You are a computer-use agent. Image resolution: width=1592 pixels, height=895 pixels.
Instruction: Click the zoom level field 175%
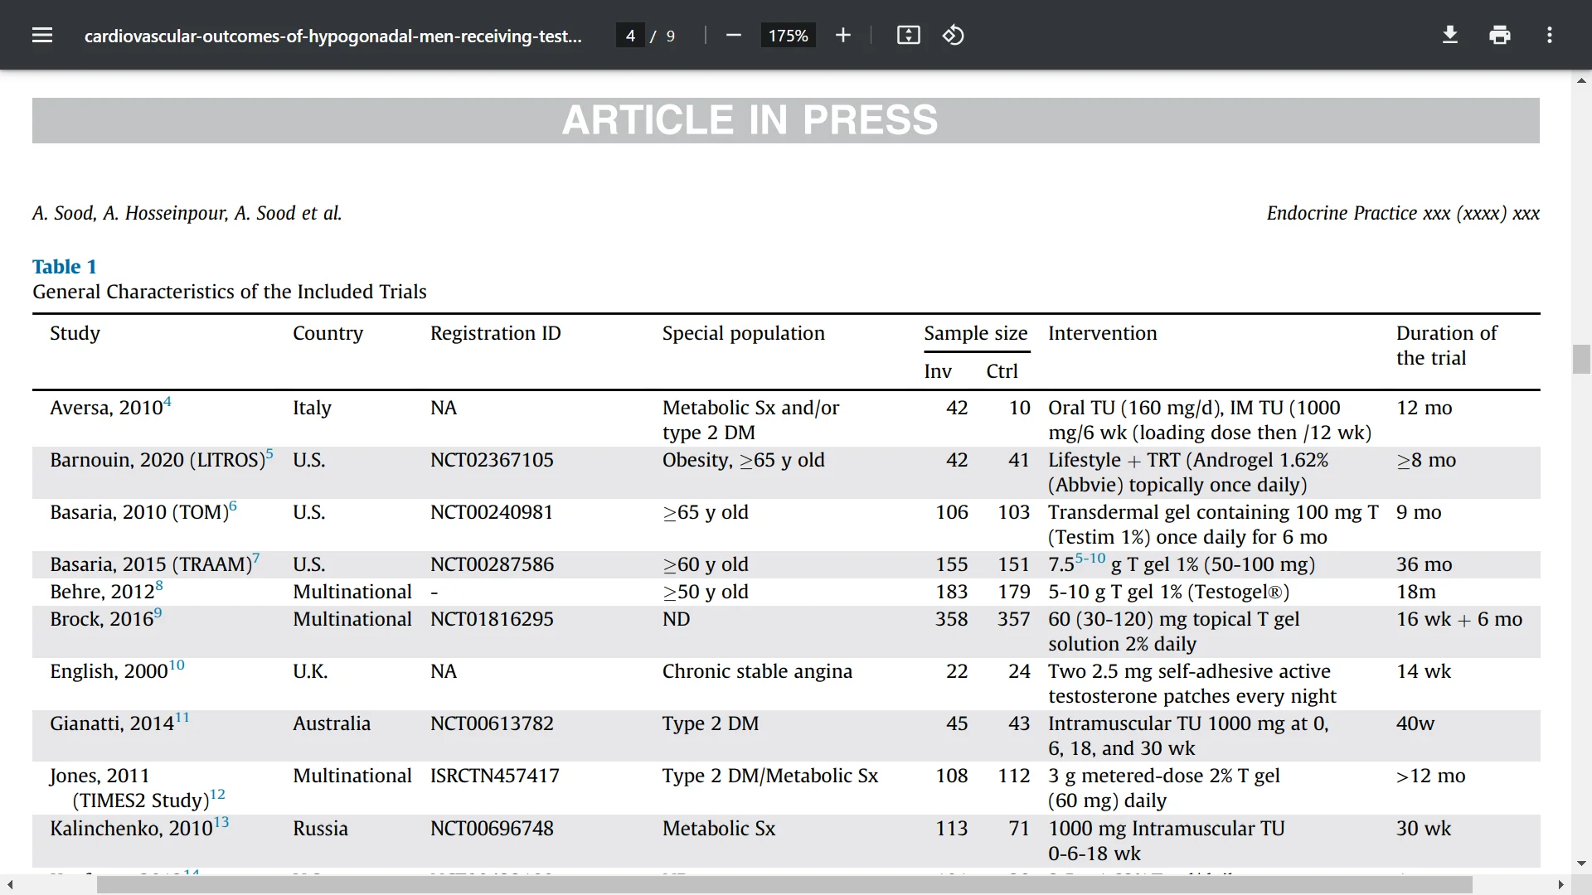[788, 36]
